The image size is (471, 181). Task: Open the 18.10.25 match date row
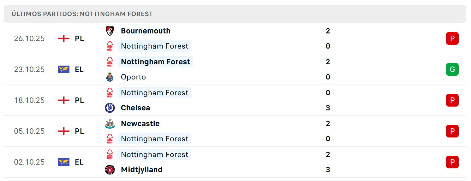(x=235, y=100)
